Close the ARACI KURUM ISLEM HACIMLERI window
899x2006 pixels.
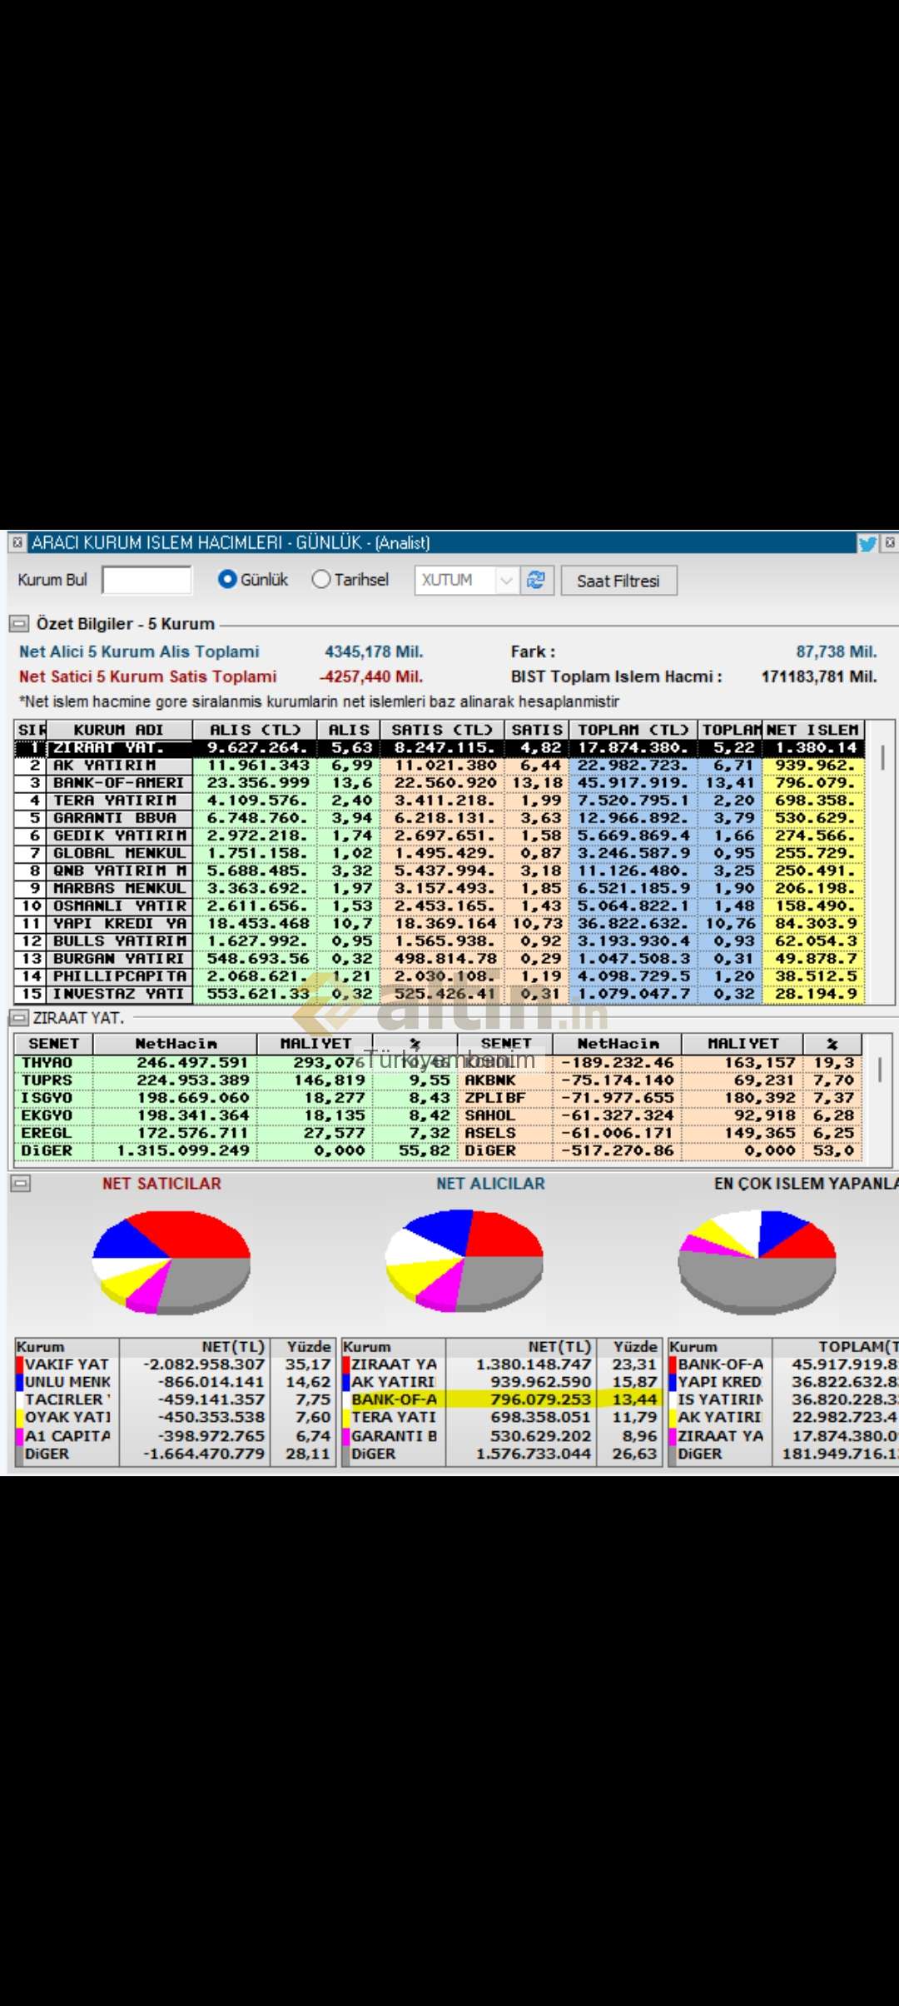coord(889,542)
